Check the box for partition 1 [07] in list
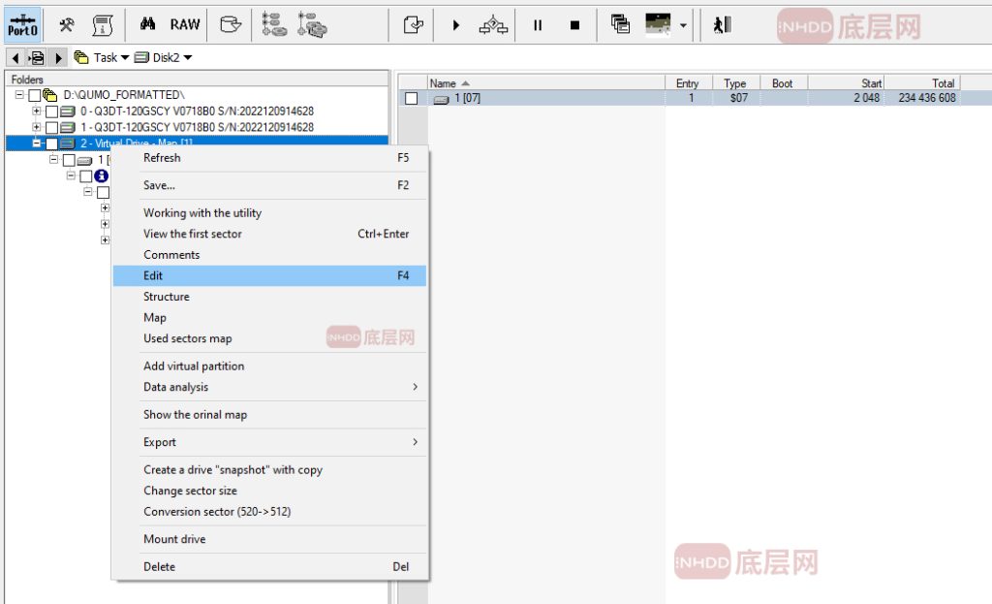This screenshot has height=604, width=992. 412,98
